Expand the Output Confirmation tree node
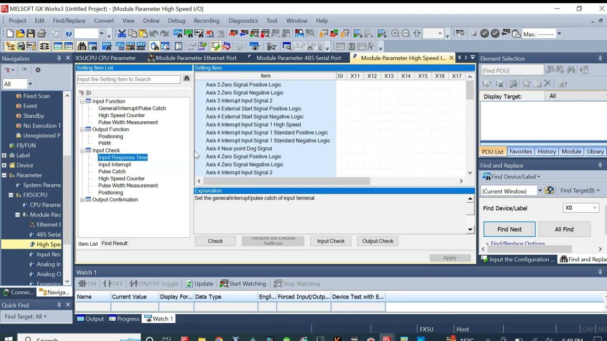The width and height of the screenshot is (607, 341). pos(82,200)
